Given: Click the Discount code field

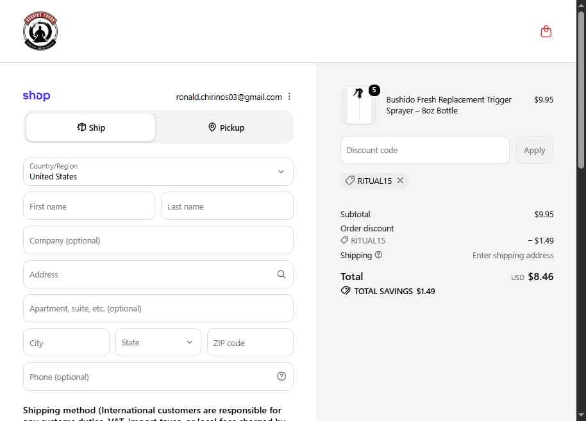Looking at the screenshot, I should [425, 150].
